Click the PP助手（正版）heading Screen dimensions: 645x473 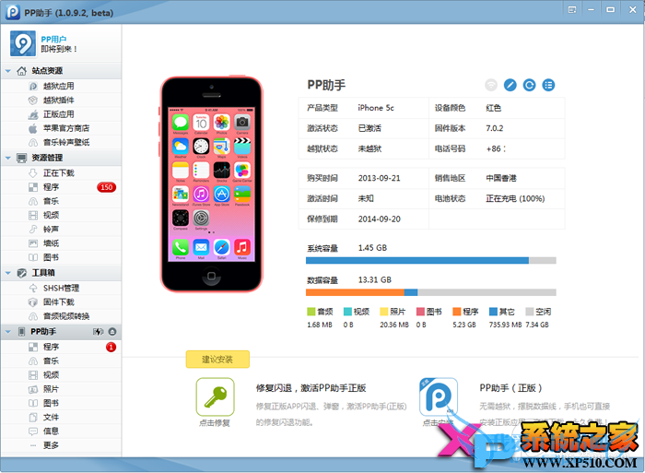pyautogui.click(x=510, y=388)
